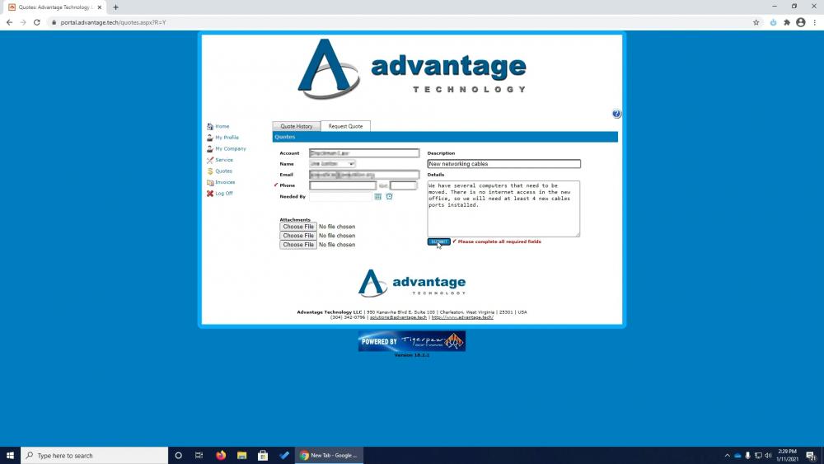Open Firefox from the taskbar
This screenshot has height=464, width=824.
coord(221,455)
